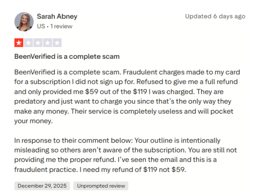
Task: Click the filled red first star
Action: click(19, 43)
